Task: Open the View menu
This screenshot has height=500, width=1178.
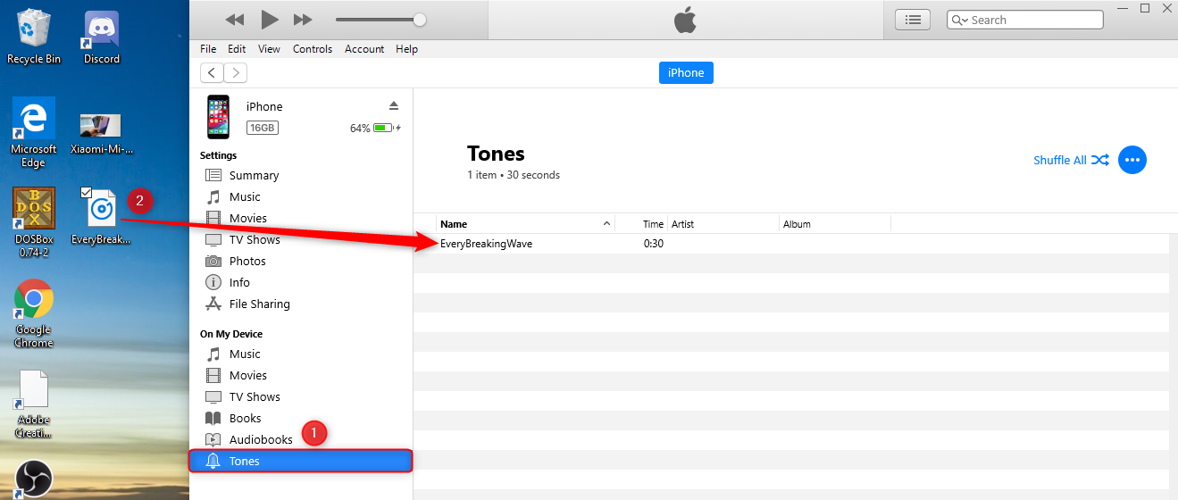Action: (269, 49)
